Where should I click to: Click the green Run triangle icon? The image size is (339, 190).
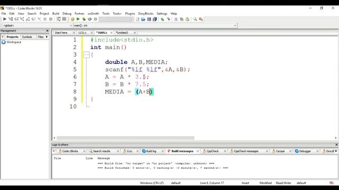pos(78,19)
